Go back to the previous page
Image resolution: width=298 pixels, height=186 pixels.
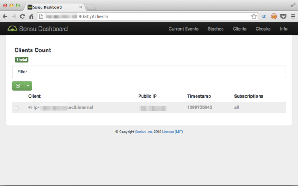coord(5,16)
